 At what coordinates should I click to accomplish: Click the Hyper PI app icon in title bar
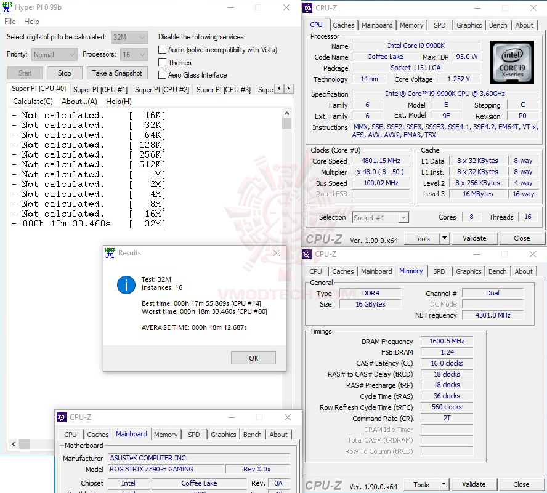(x=7, y=7)
